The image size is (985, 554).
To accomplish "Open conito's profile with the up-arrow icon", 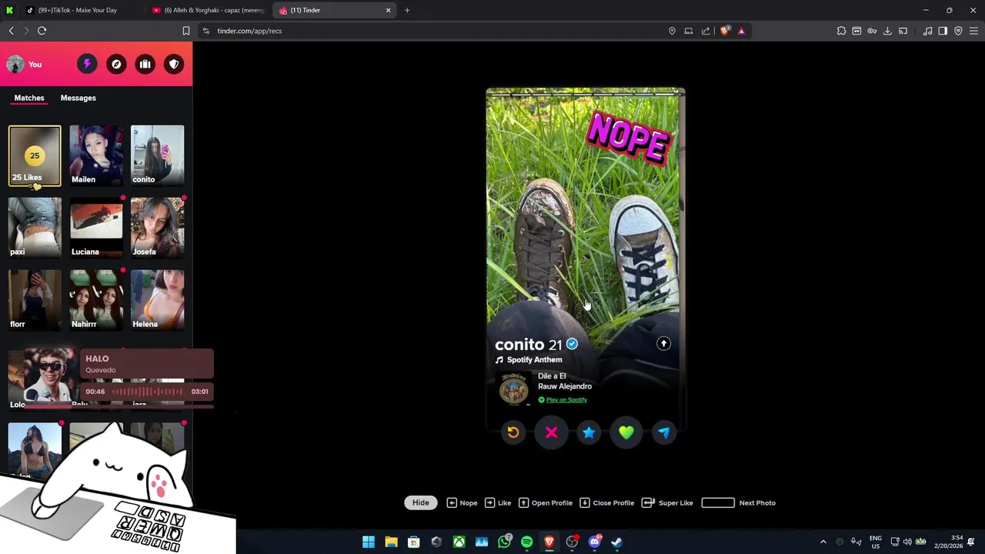I will click(x=663, y=344).
